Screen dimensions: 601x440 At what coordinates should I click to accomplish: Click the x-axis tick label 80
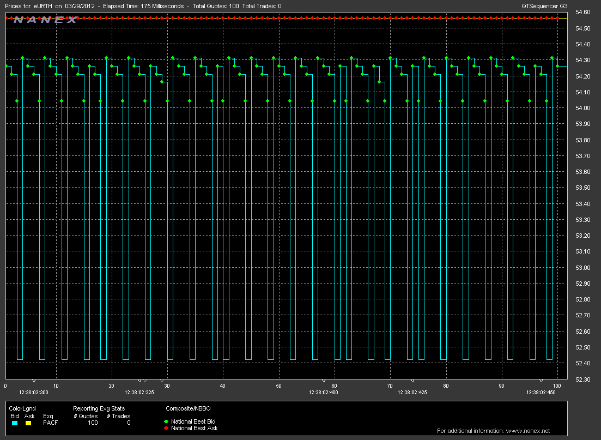pos(446,386)
